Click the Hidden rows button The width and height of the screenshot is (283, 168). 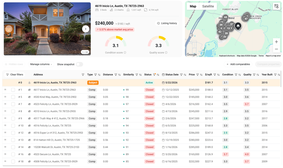click(x=14, y=64)
